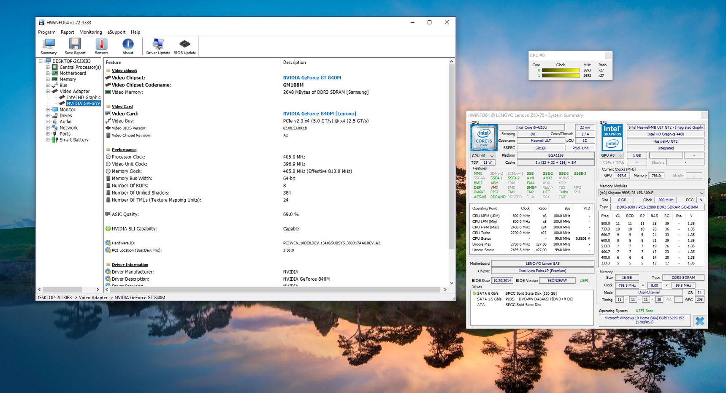The width and height of the screenshot is (726, 393).
Task: Launch the Driver Update tool
Action: tap(158, 46)
